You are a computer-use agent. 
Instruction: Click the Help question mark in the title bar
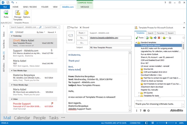point(165,3)
